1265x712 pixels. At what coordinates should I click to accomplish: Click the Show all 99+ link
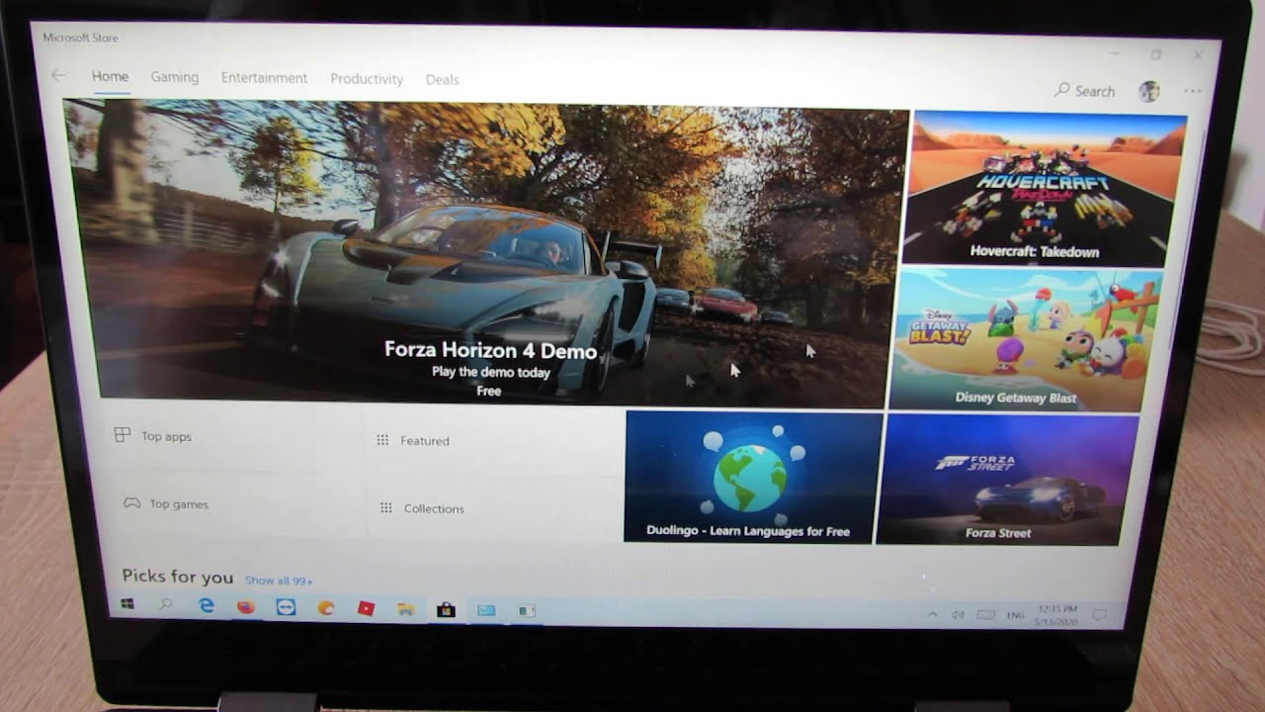tap(278, 581)
